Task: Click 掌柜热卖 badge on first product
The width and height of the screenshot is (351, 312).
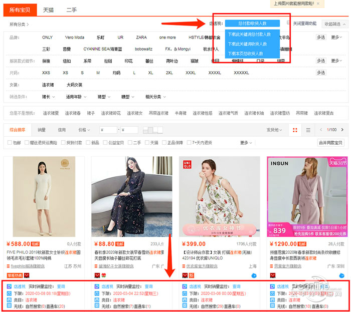Action: 15,275
